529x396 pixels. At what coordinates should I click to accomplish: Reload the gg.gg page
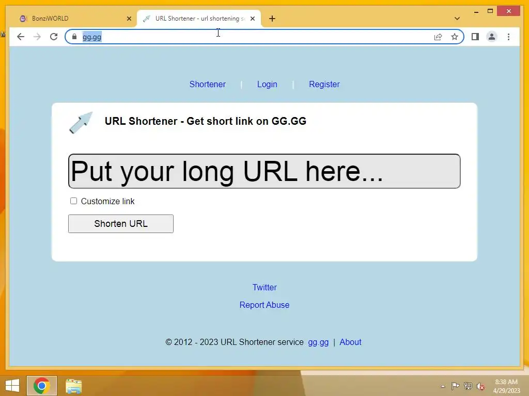pos(54,37)
